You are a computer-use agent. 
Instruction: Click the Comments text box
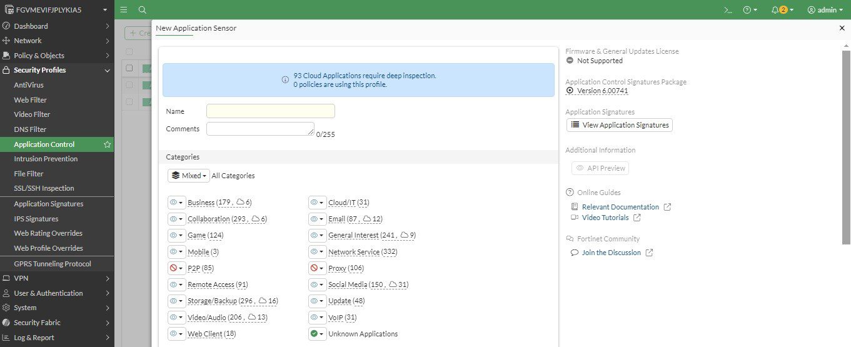point(260,129)
